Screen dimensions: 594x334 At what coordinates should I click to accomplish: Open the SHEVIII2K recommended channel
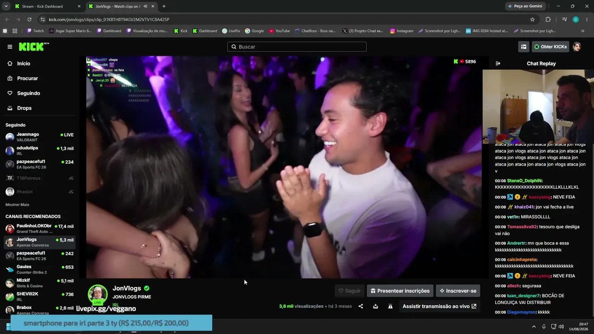click(39, 296)
